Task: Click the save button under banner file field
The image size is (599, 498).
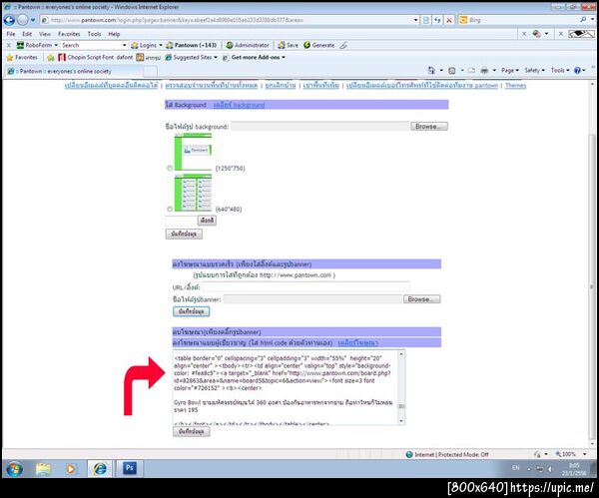Action: pos(191,311)
